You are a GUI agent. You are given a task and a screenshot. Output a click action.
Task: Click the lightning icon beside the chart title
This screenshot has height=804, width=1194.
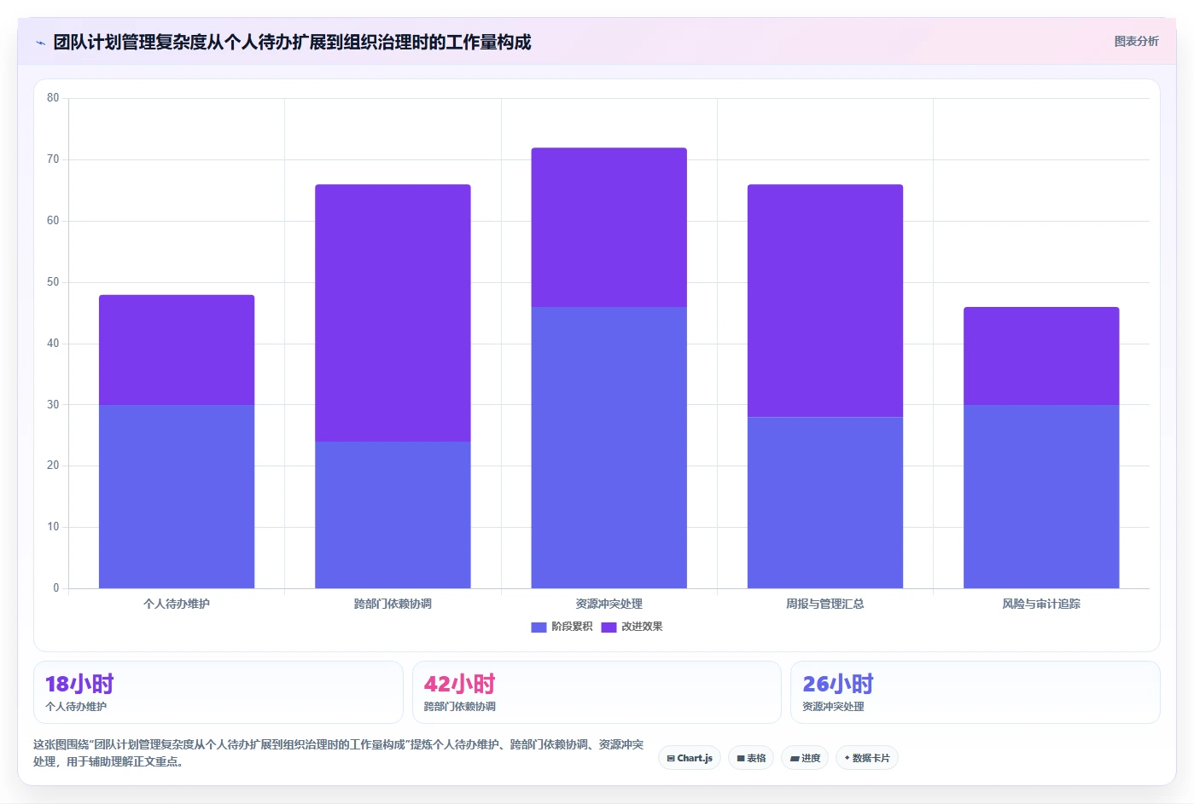pos(40,43)
